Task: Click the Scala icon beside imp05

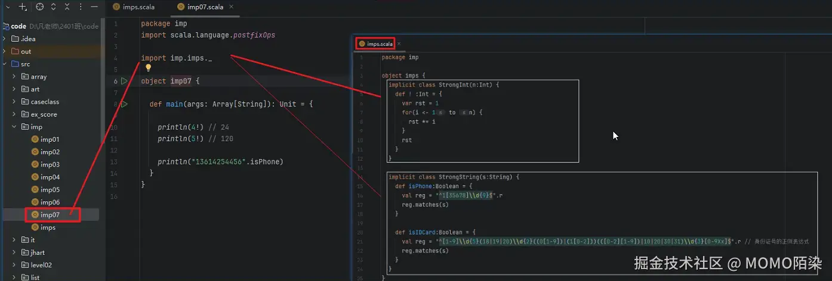Action: click(35, 189)
